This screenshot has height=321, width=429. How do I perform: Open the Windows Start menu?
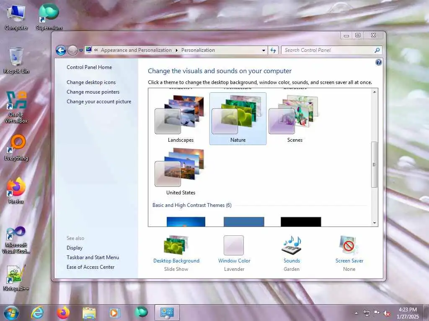(x=11, y=313)
